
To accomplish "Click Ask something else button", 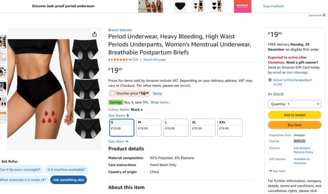I will 69,180.
